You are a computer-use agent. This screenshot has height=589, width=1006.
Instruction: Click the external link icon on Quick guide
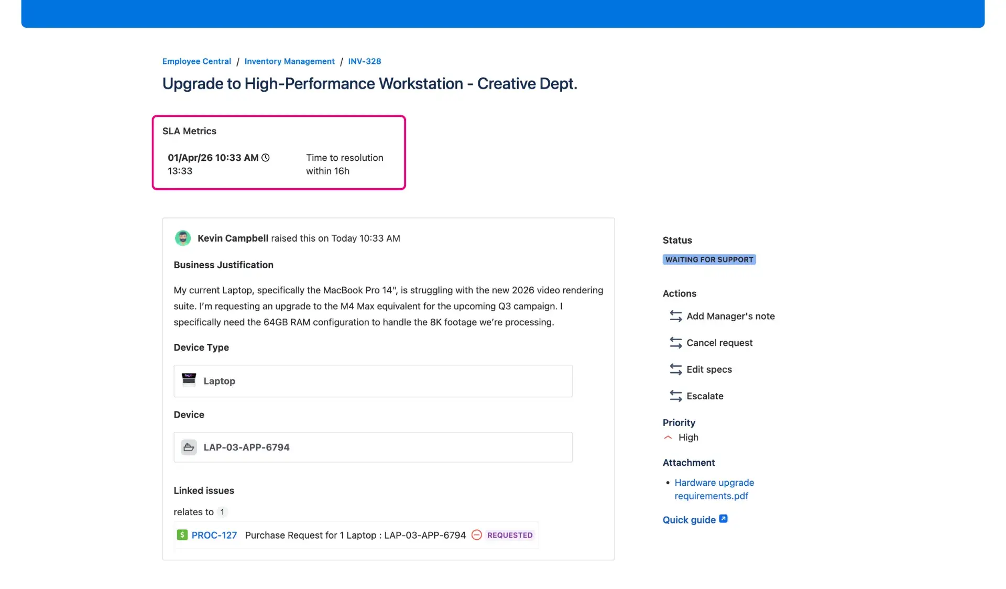coord(724,518)
